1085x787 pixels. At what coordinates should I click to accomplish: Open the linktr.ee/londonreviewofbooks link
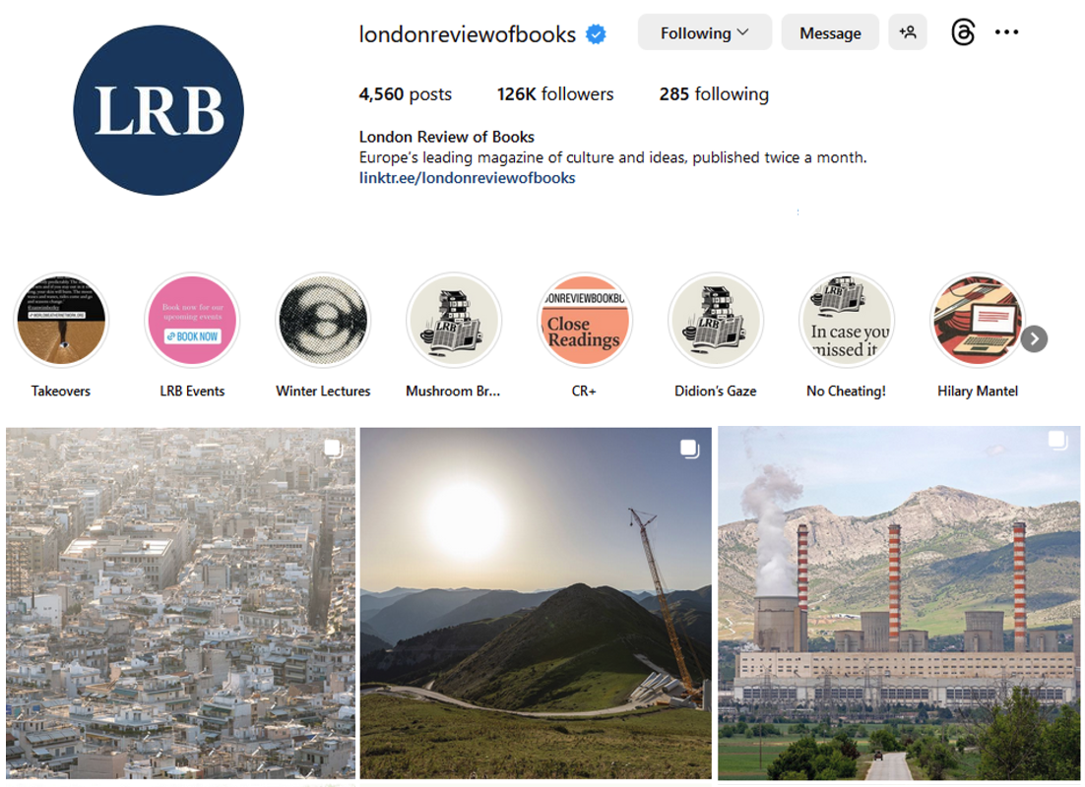[467, 178]
